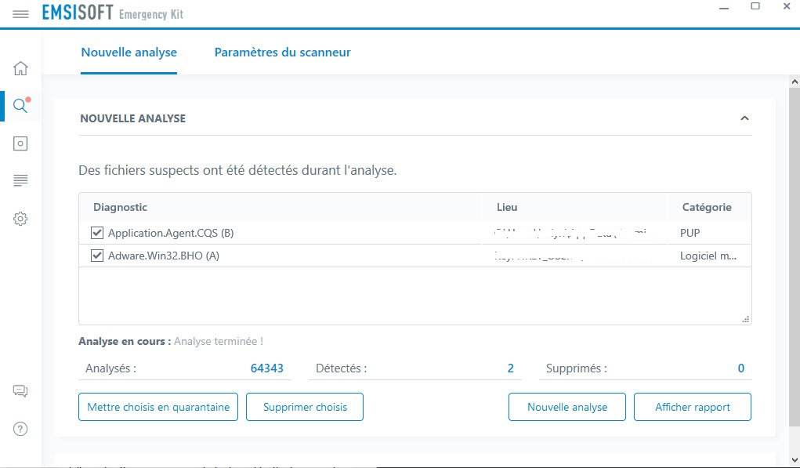Click the PUP category cell
800x468 pixels.
coord(690,234)
